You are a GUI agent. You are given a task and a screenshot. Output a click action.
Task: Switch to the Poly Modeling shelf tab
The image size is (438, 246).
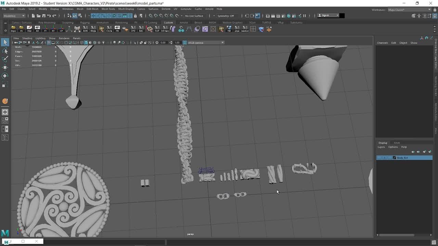(x=47, y=23)
